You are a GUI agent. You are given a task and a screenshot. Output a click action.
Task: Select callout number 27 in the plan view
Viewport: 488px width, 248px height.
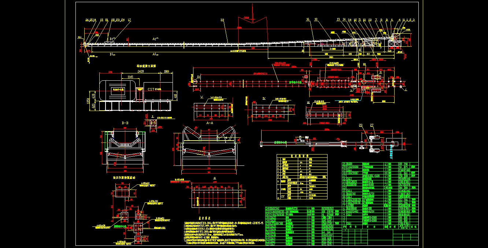pyautogui.click(x=371, y=125)
